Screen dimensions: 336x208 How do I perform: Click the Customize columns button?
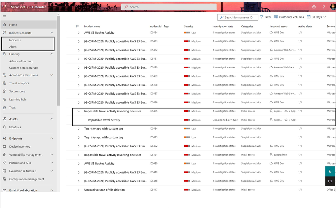(289, 17)
